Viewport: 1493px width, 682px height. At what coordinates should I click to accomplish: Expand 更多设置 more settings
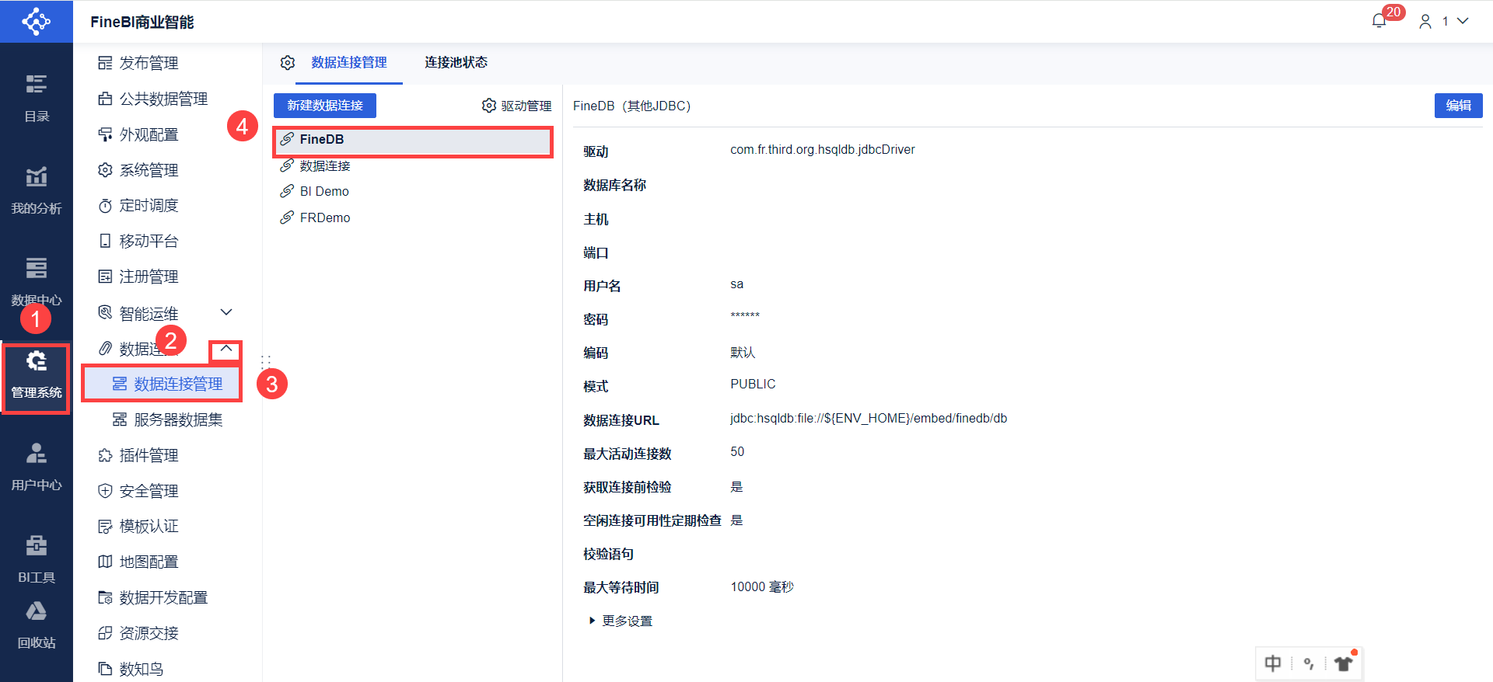tap(621, 621)
